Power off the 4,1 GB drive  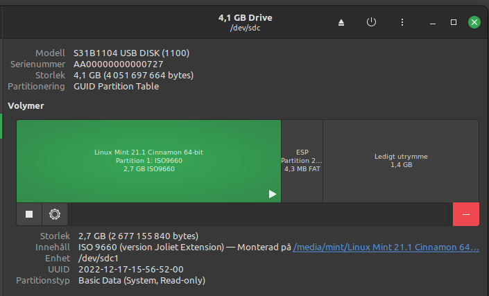pos(371,22)
